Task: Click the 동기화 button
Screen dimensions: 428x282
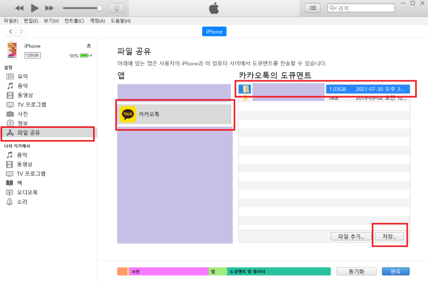Action: [x=356, y=271]
